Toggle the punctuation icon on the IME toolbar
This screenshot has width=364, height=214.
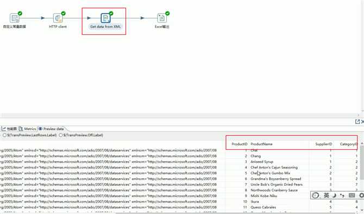(x=342, y=196)
